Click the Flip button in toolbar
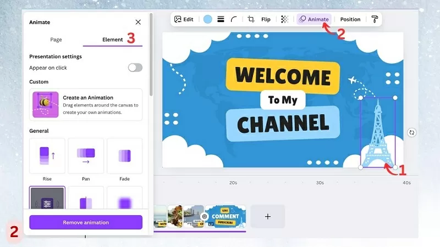440x247 pixels. tap(266, 19)
